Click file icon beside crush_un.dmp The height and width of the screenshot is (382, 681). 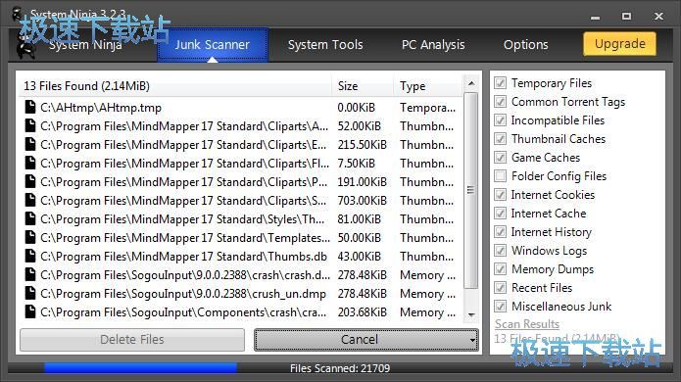30,294
